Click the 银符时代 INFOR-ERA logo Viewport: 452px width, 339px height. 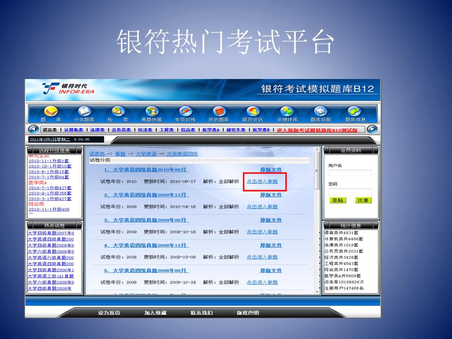coord(68,88)
